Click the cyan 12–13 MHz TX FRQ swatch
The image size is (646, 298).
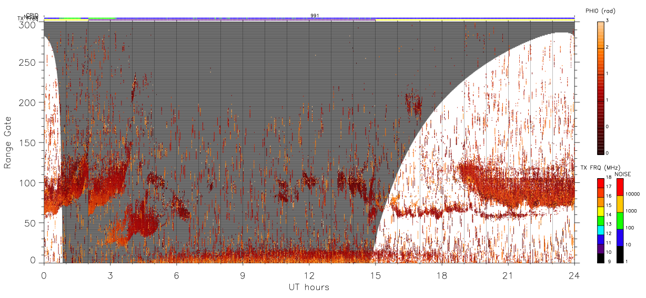click(x=601, y=230)
